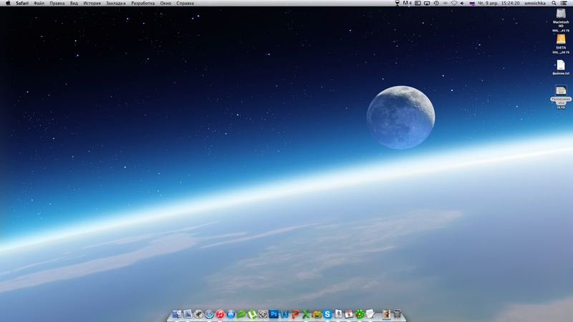
Task: Launch Photoshop from the Dock
Action: (274, 314)
